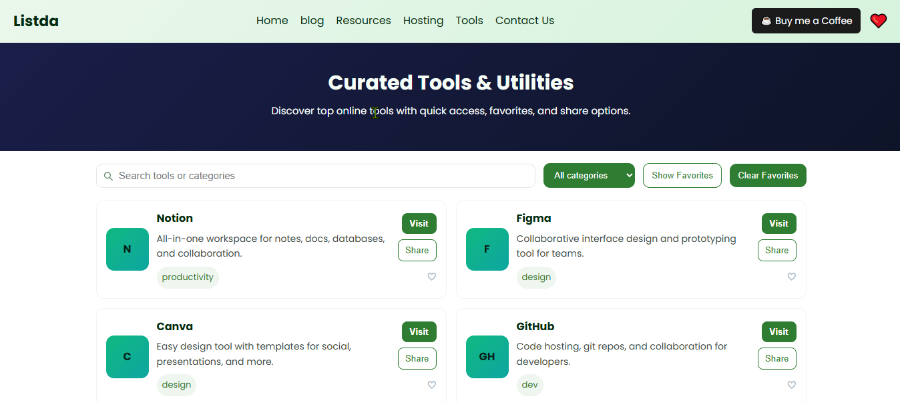Viewport: 900px width, 403px height.
Task: Click the Canva card title
Action: [175, 327]
